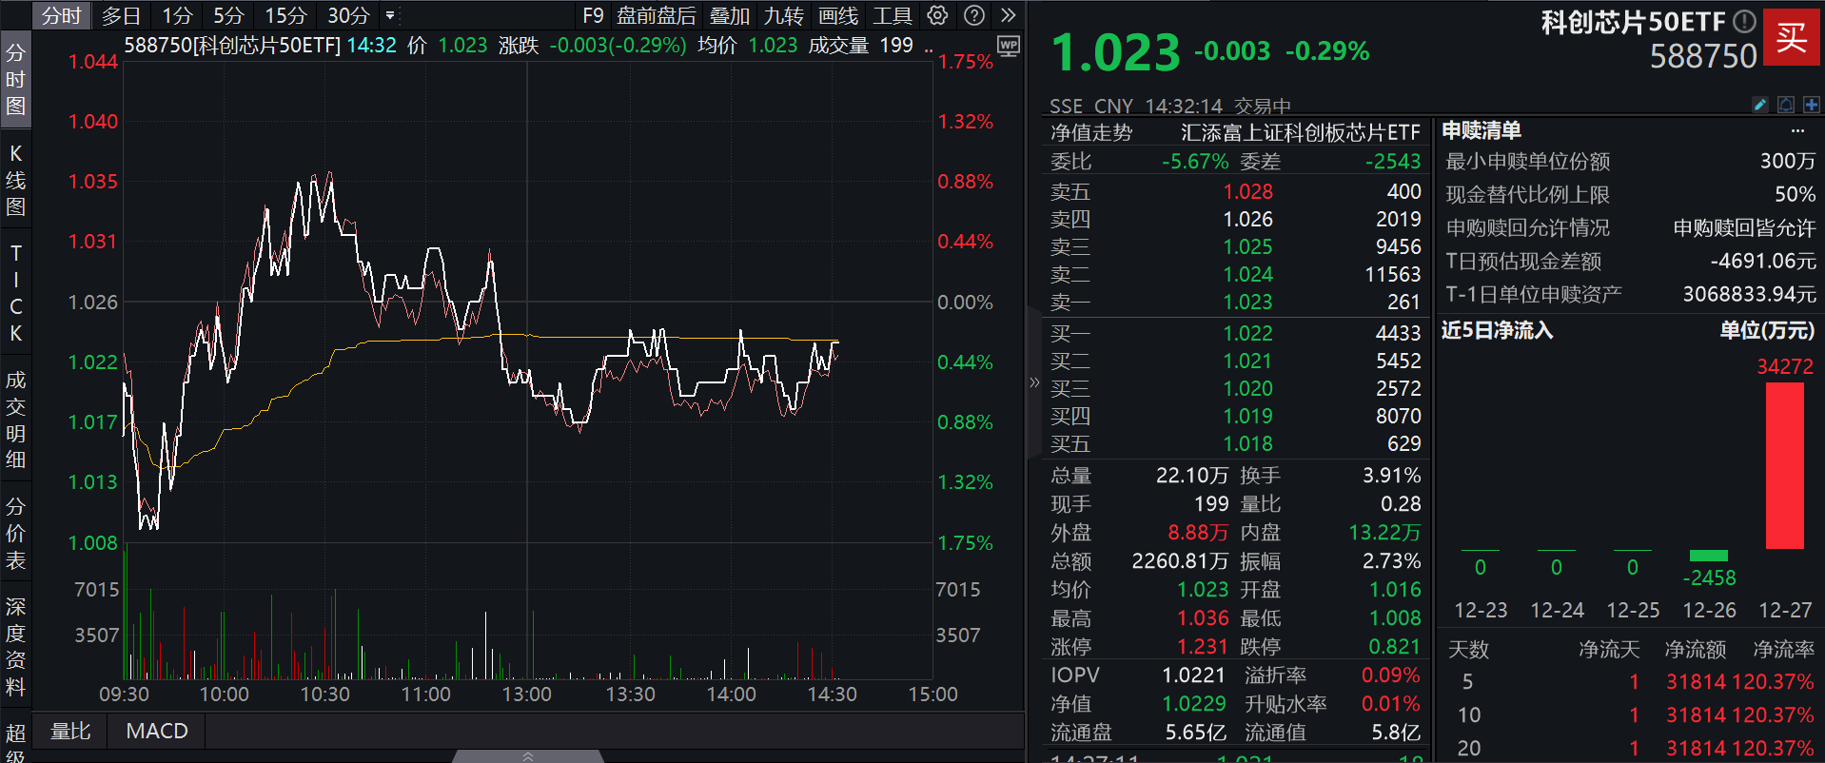Click 汇添富上证科创板芯片ETF fund name
1825x763 pixels.
[x=1300, y=132]
